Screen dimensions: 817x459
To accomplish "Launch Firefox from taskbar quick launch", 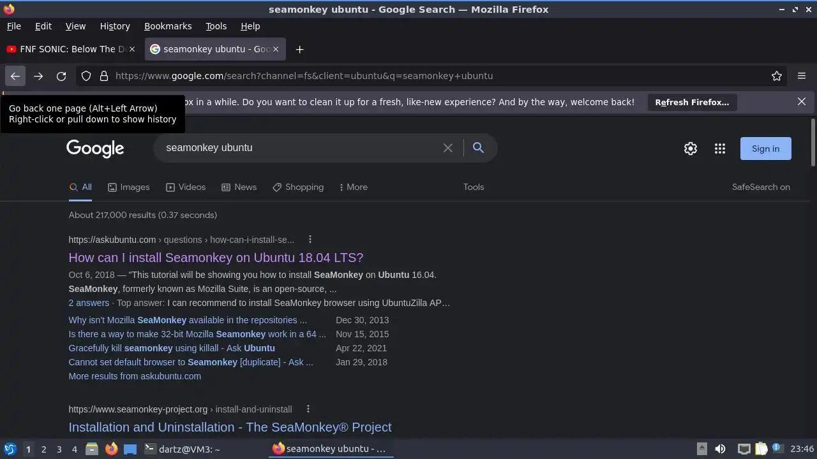I will [111, 449].
